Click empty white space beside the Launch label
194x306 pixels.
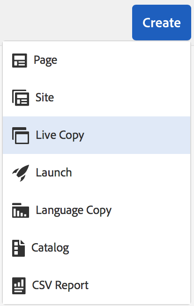tap(130, 173)
